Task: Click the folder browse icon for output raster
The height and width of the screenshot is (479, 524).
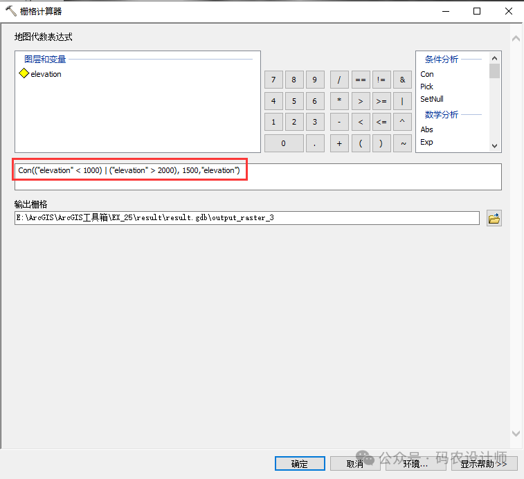Action: 494,218
